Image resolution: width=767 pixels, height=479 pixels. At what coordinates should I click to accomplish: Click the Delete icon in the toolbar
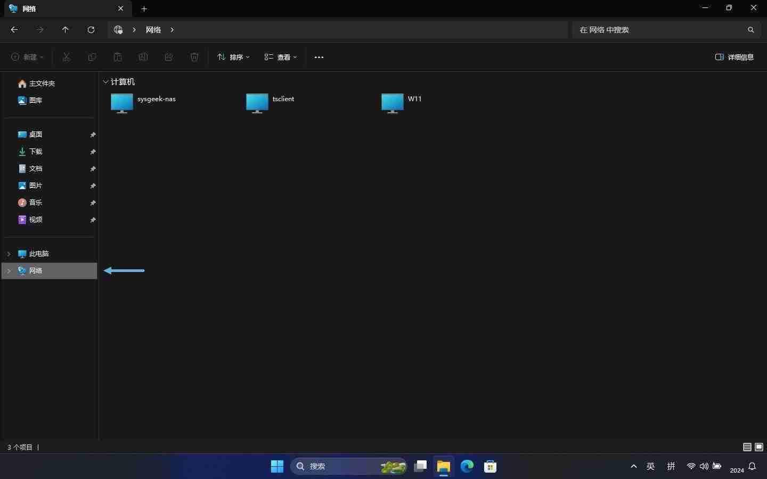pos(194,57)
